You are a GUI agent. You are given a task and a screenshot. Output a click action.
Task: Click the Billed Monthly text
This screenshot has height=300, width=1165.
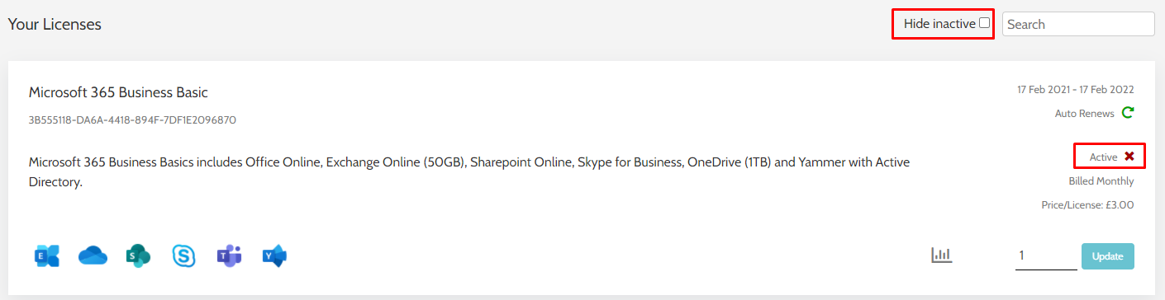(1101, 181)
